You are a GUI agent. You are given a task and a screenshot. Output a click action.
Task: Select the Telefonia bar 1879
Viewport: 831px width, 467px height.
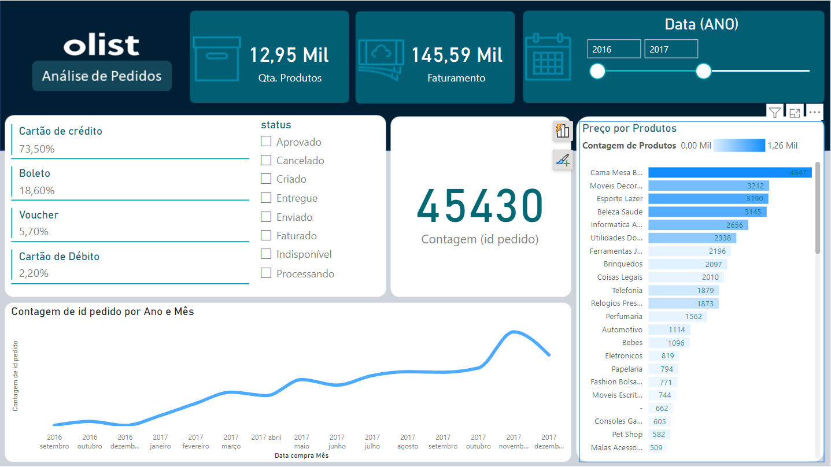tap(684, 290)
